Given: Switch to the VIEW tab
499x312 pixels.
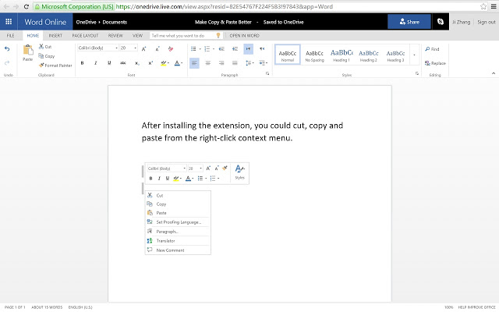Looking at the screenshot, I should pyautogui.click(x=137, y=35).
